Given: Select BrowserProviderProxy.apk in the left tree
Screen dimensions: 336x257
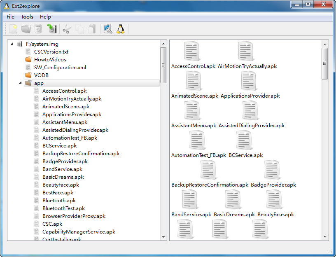Looking at the screenshot, I should pyautogui.click(x=74, y=216).
